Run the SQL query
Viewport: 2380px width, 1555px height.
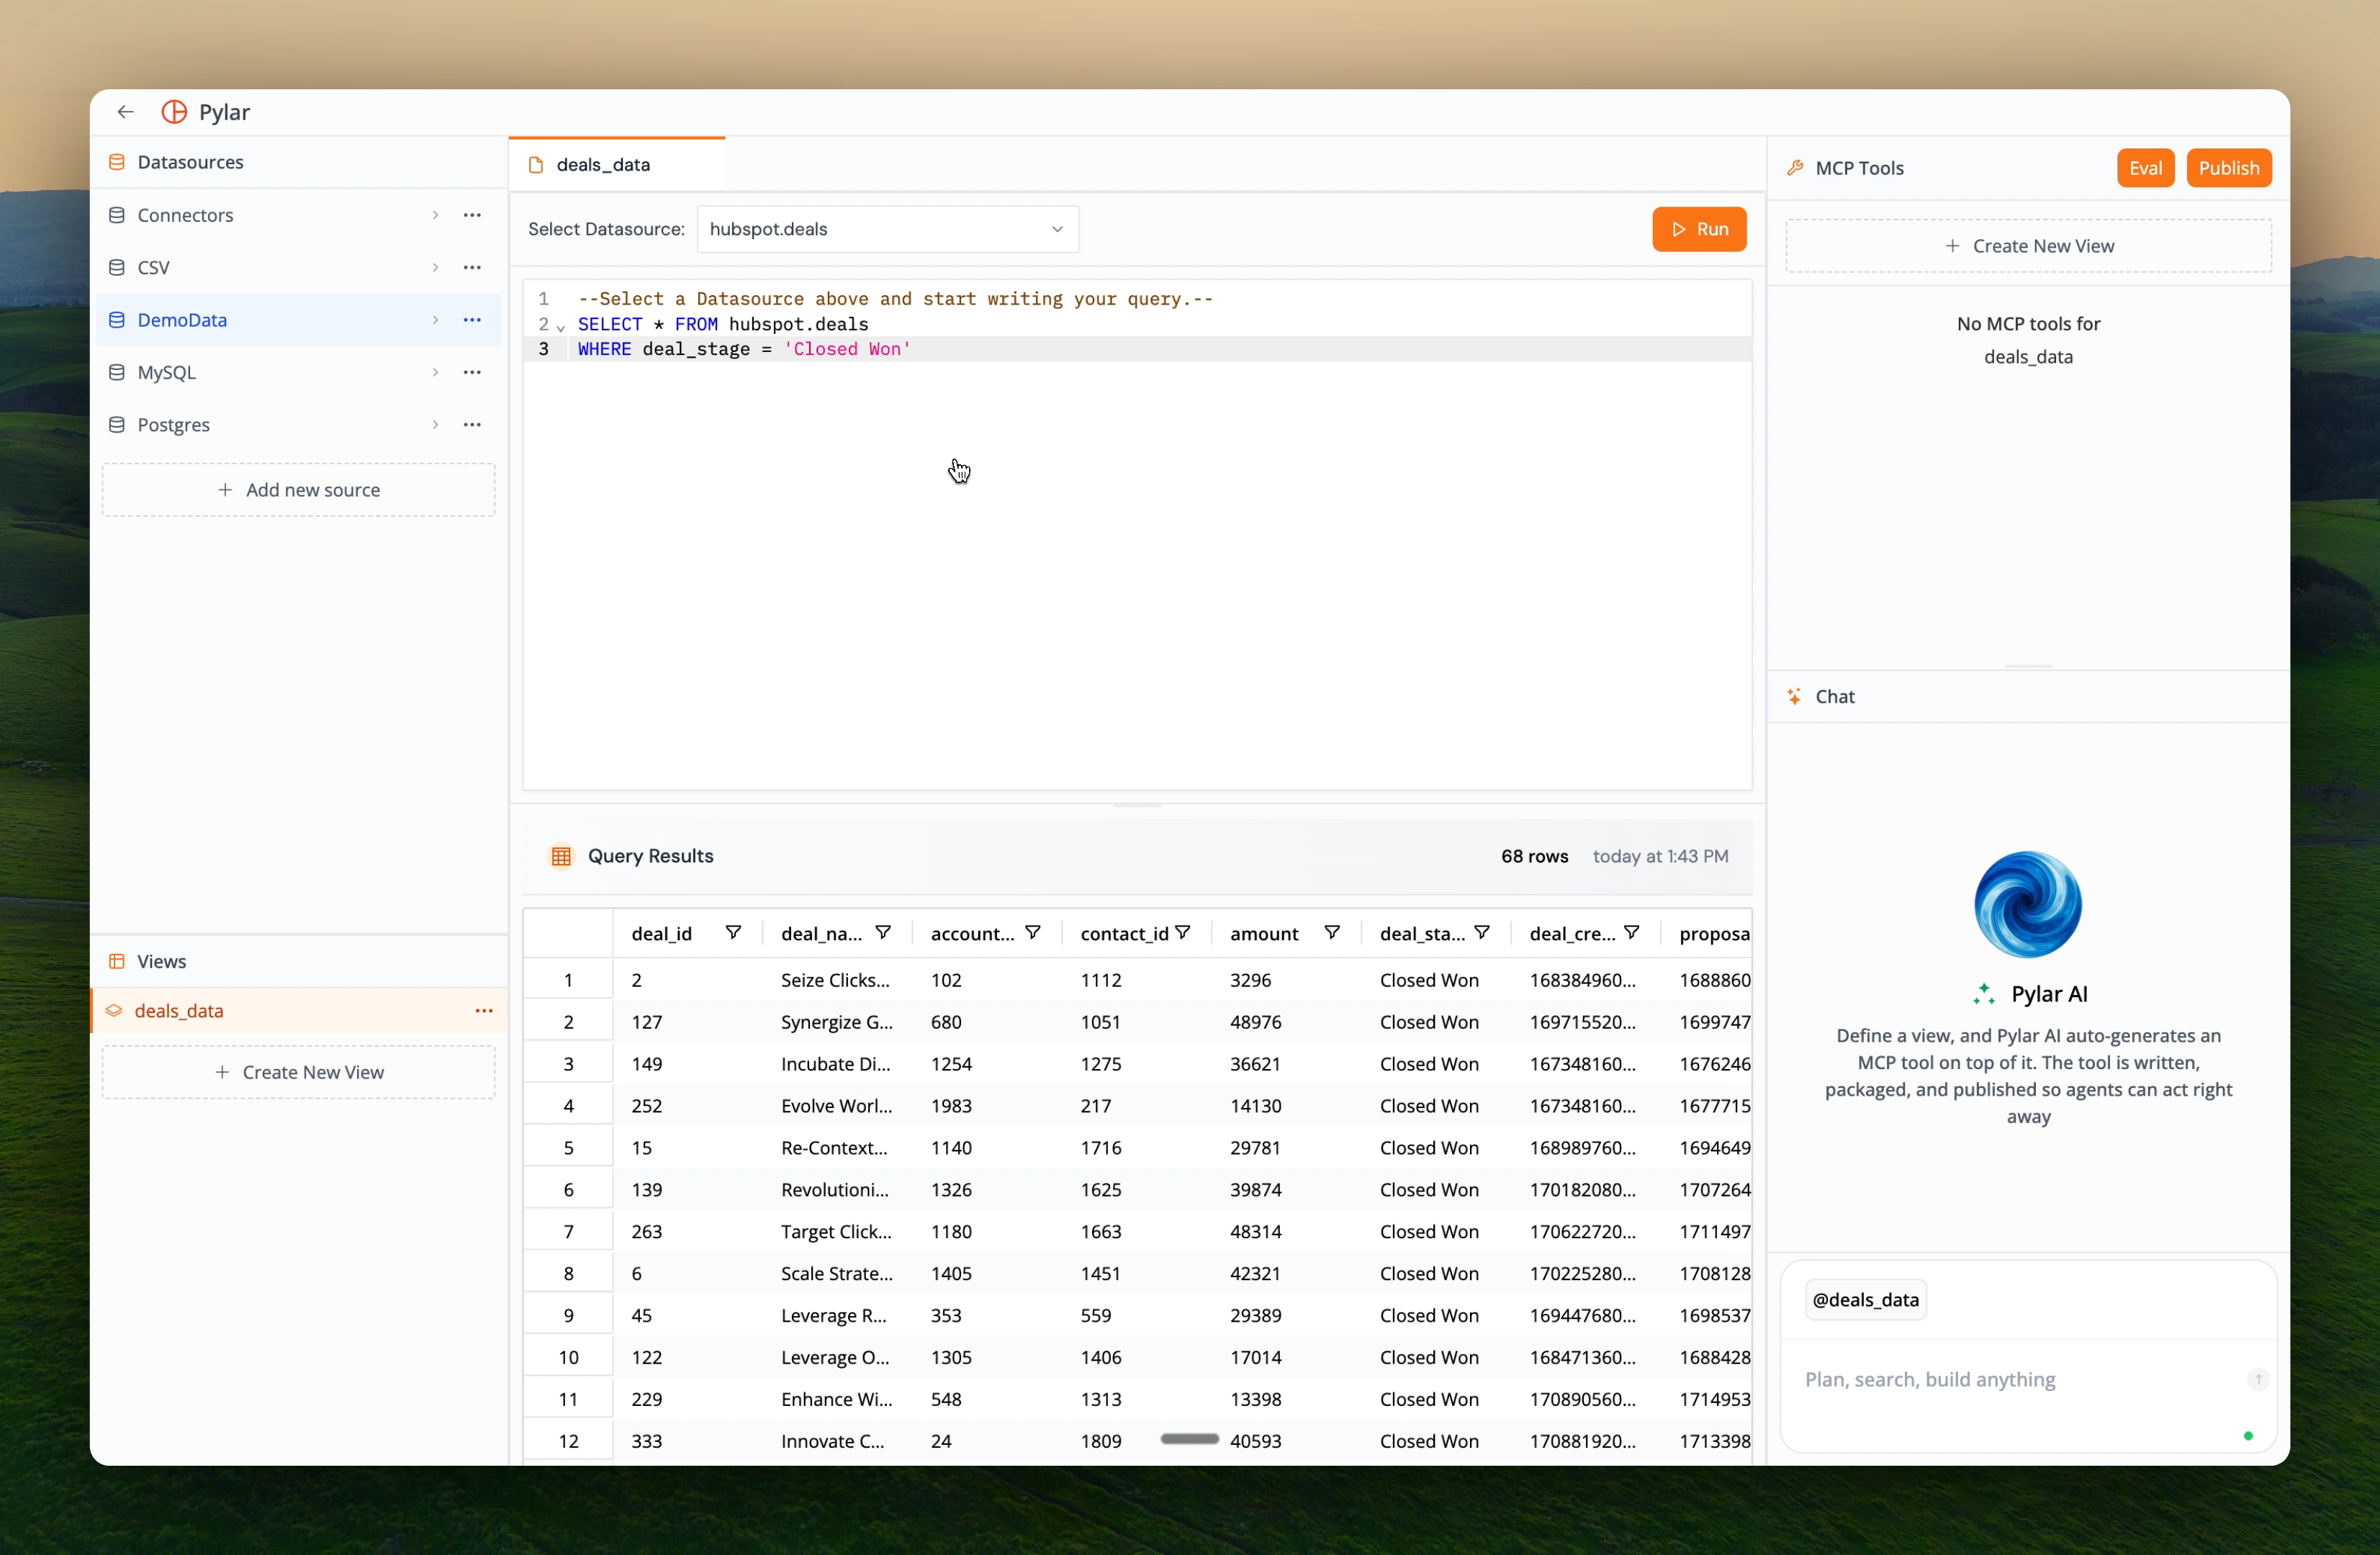pyautogui.click(x=1698, y=229)
